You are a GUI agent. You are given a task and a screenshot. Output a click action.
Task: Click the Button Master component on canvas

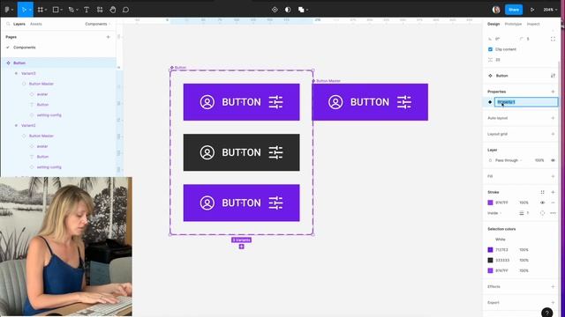click(370, 102)
